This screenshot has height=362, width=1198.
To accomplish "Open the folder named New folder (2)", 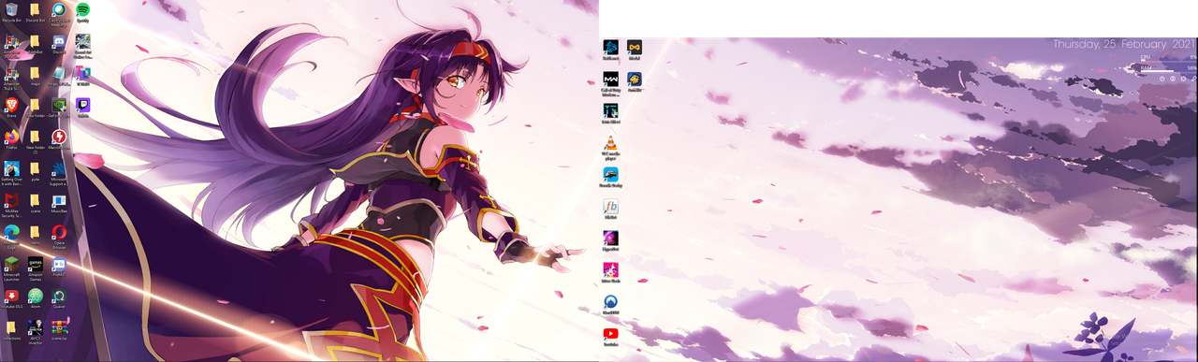I will (x=35, y=141).
